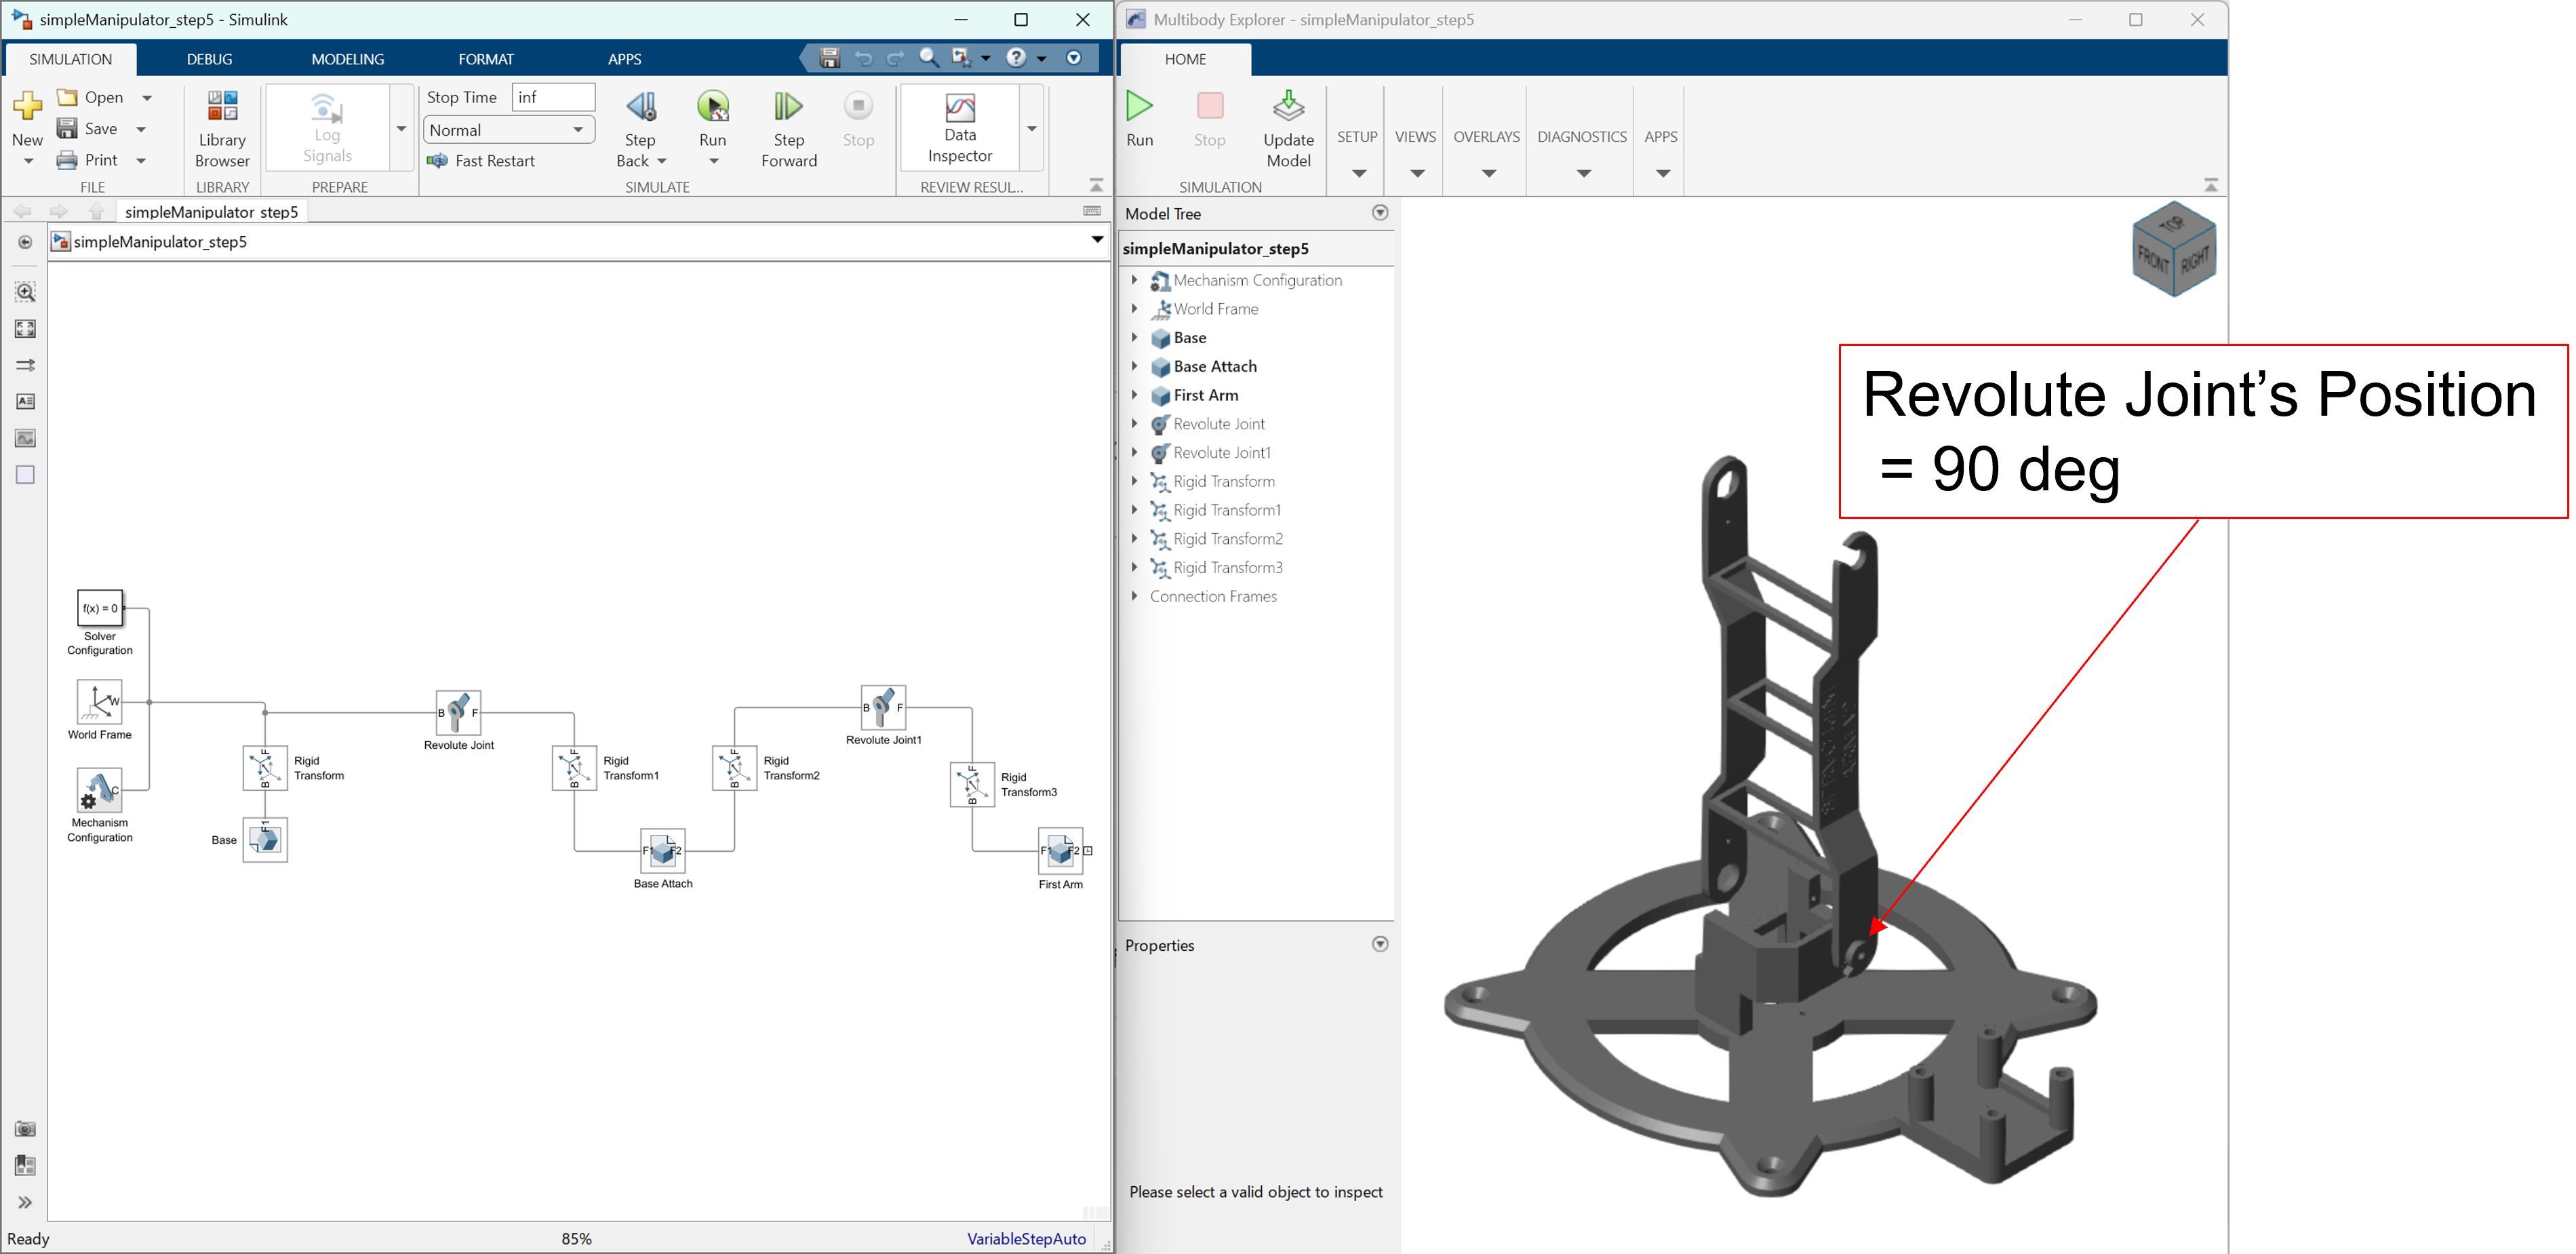Open the Data Inspector
The width and height of the screenshot is (2576, 1254).
(959, 128)
